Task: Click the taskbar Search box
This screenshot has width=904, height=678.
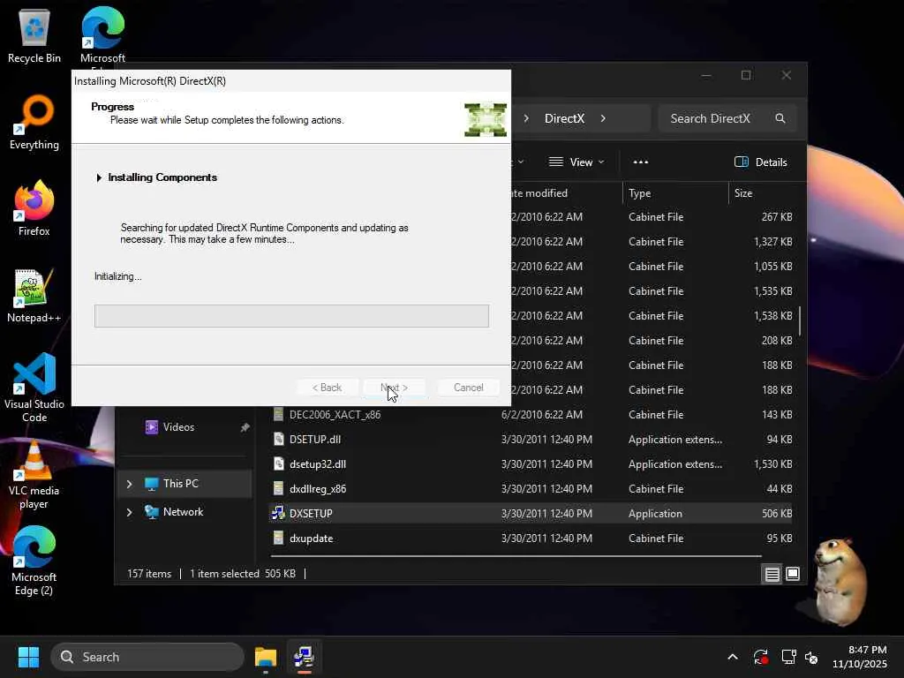Action: 147,657
